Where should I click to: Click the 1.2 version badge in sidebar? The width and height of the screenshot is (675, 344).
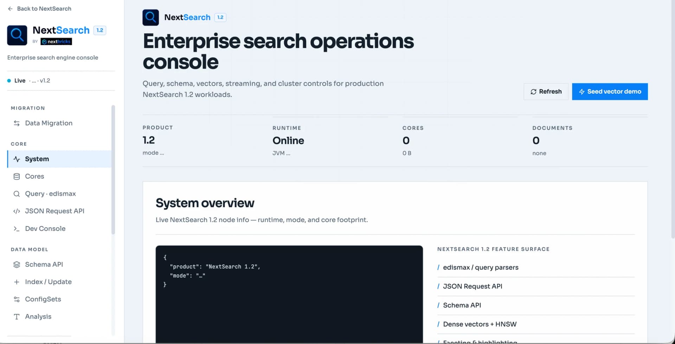(x=100, y=30)
